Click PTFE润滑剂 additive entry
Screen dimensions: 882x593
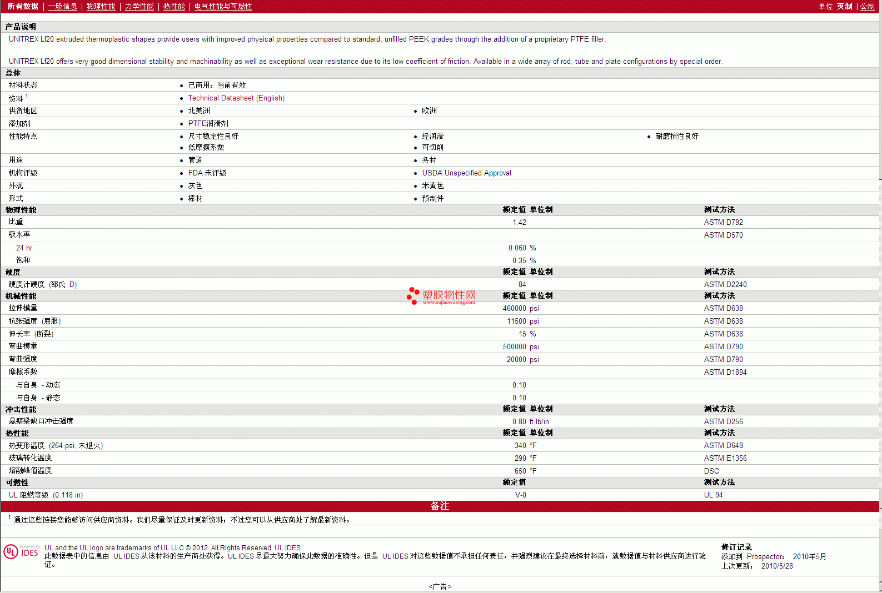(x=208, y=123)
